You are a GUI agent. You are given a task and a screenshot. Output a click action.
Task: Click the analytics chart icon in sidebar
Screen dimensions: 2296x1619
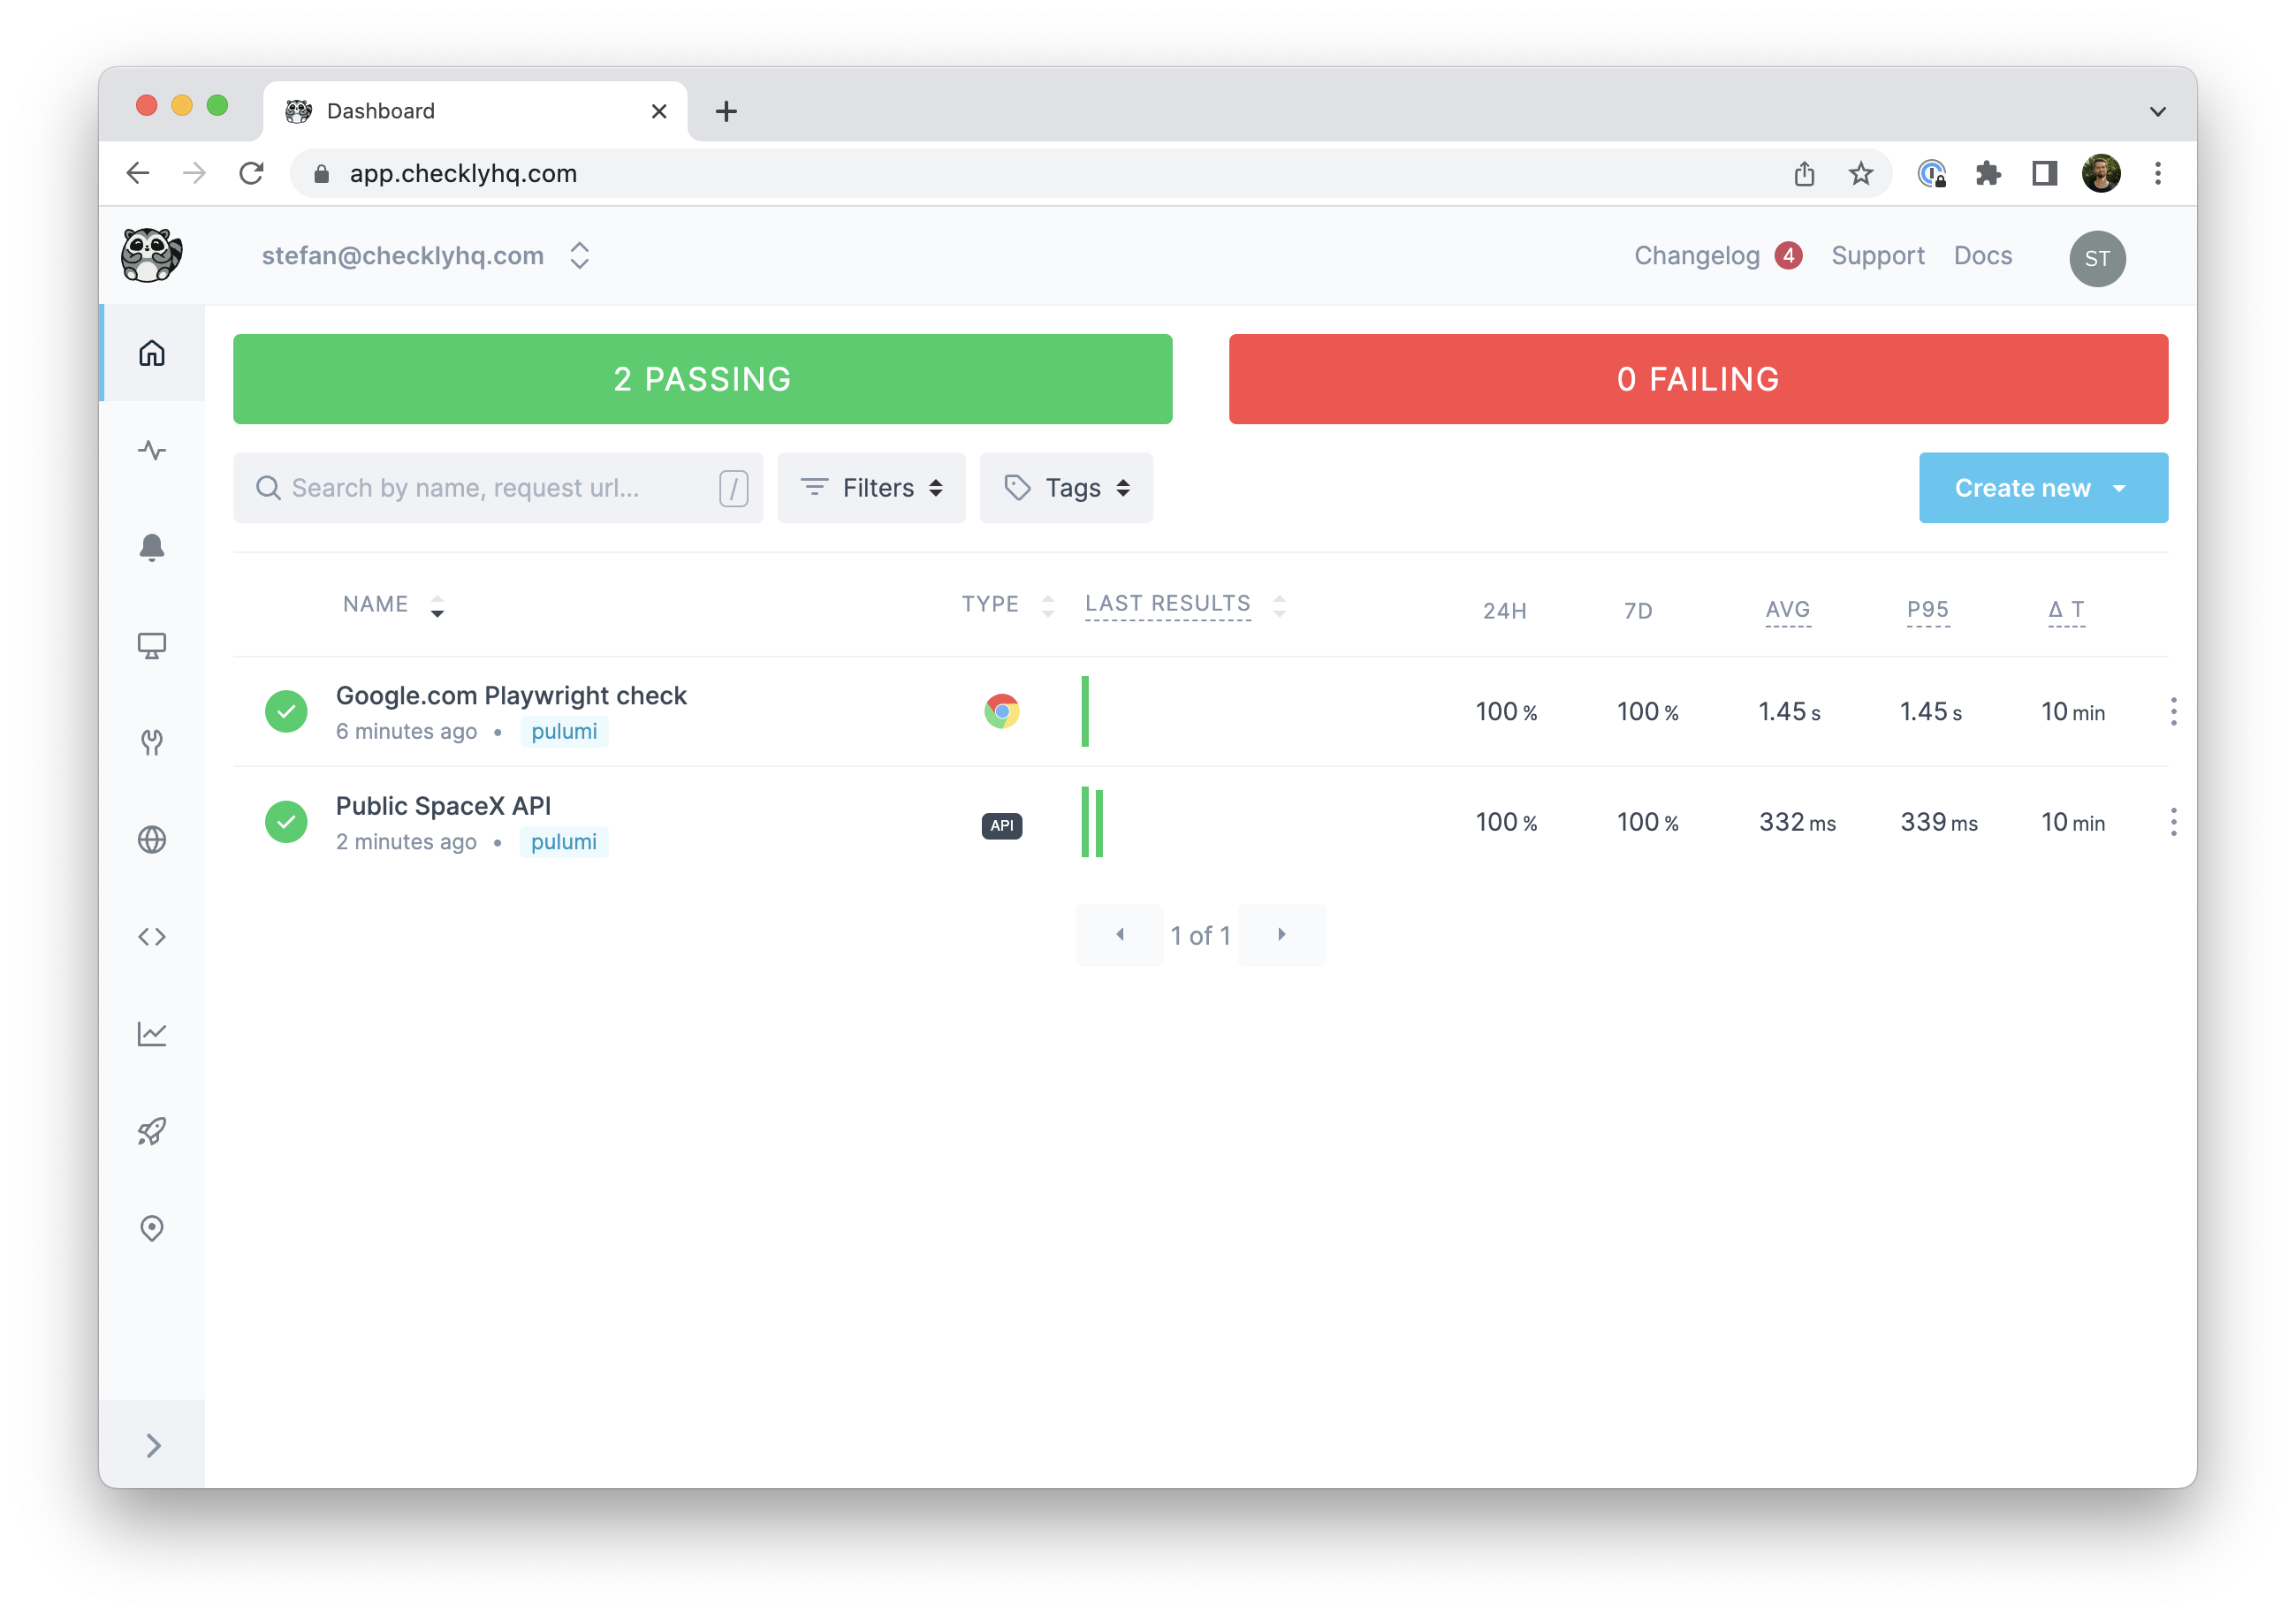(x=152, y=1034)
